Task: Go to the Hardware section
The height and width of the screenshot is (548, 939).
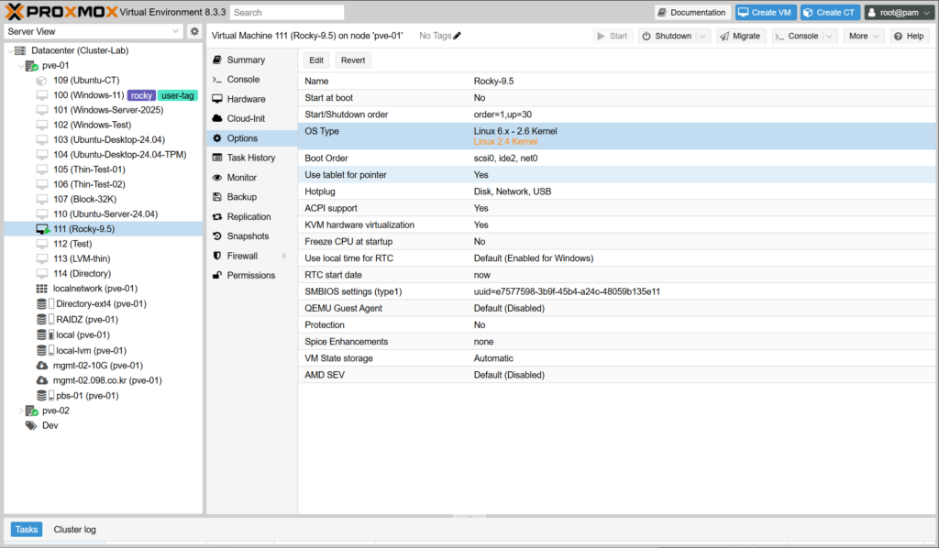Action: point(246,99)
